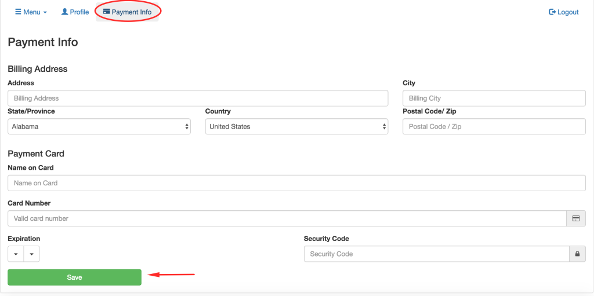
Task: Expand the expiration month dropdown
Action: tap(16, 254)
